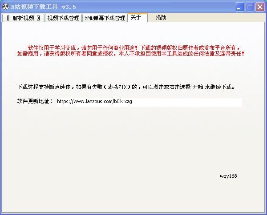Viewport: 267px width, 215px height.
Task: Close the B站视频下载工具 window
Action: [x=260, y=7]
